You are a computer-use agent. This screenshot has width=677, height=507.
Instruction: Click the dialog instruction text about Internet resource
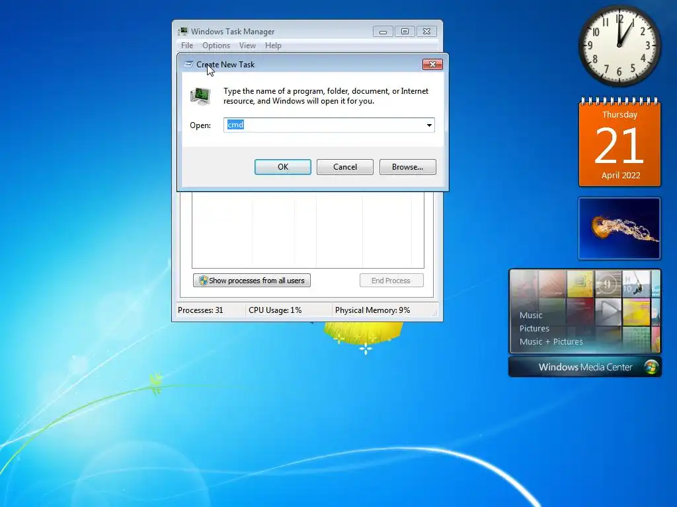326,96
